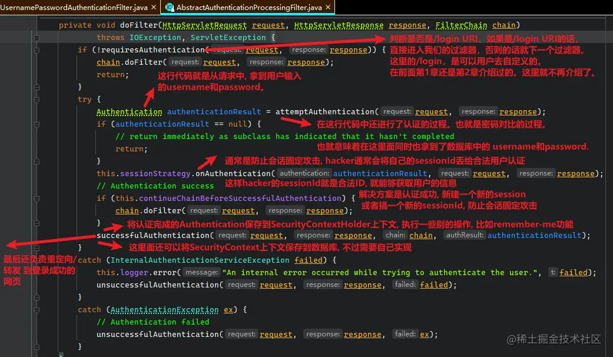This screenshot has width=613, height=357.
Task: Collapse the InternalAuthenticationServiceException catch block
Action: [x=37, y=260]
